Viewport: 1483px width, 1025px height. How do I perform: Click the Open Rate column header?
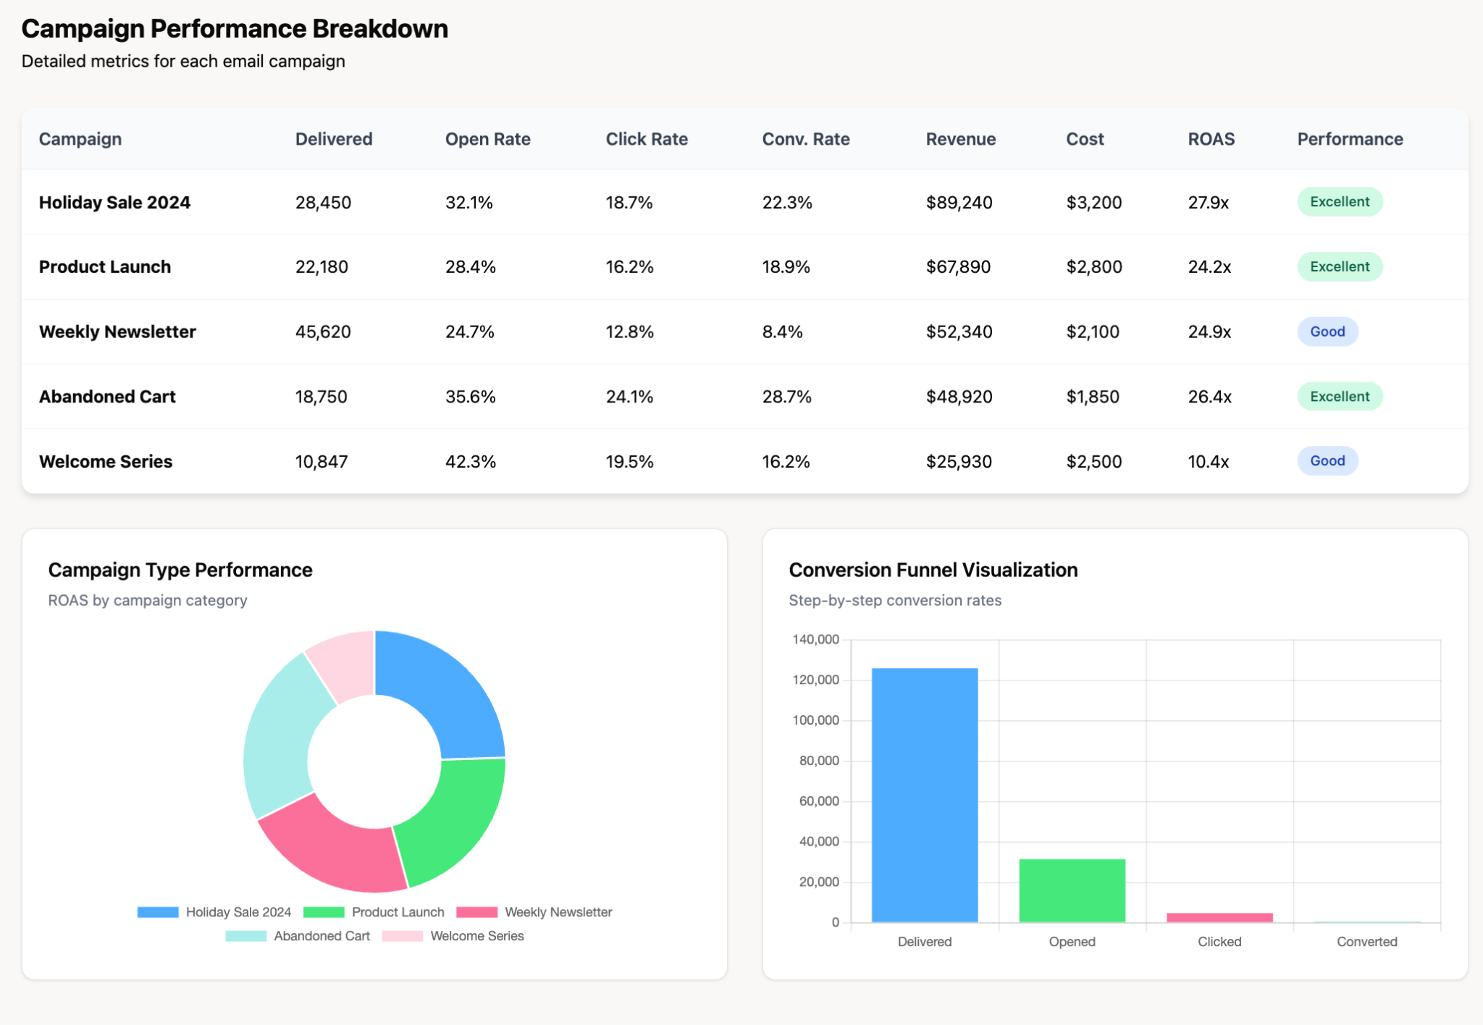tap(488, 139)
